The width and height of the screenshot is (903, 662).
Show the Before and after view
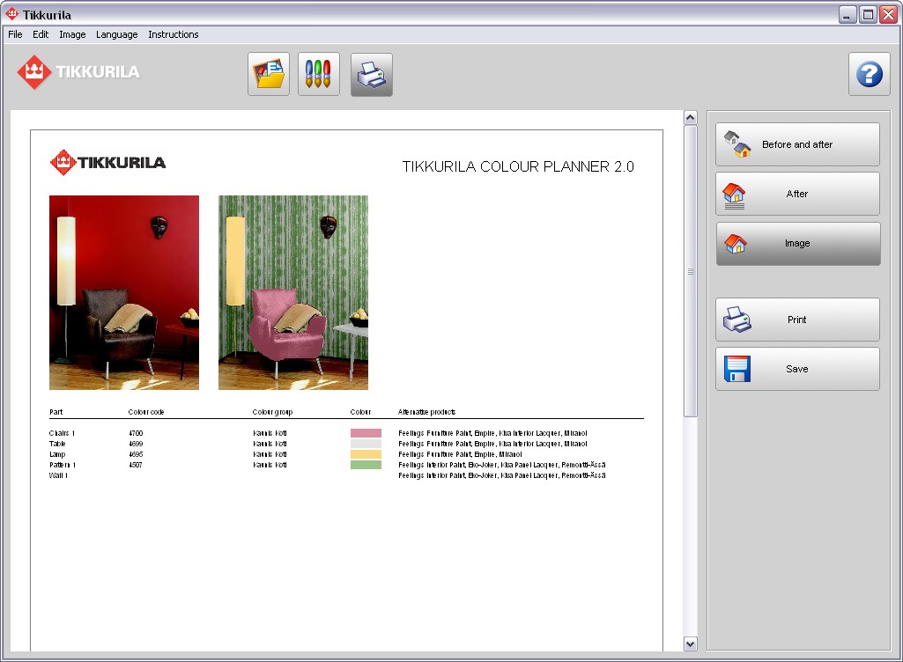(x=797, y=144)
